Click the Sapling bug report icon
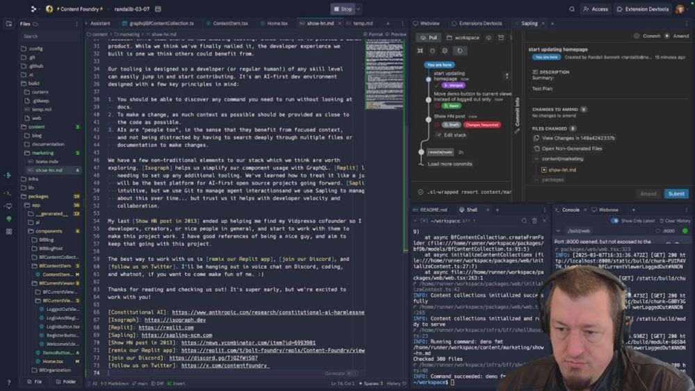The image size is (695, 391). [432, 51]
